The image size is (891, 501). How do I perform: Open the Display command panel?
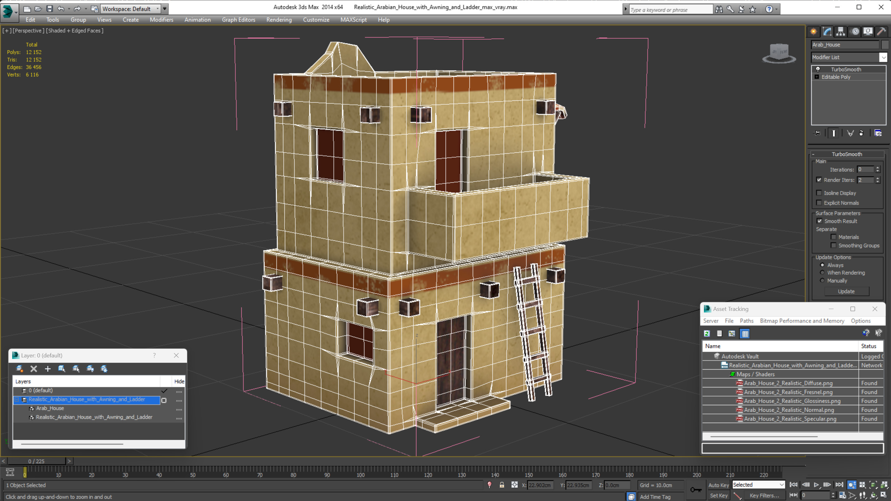tap(868, 32)
